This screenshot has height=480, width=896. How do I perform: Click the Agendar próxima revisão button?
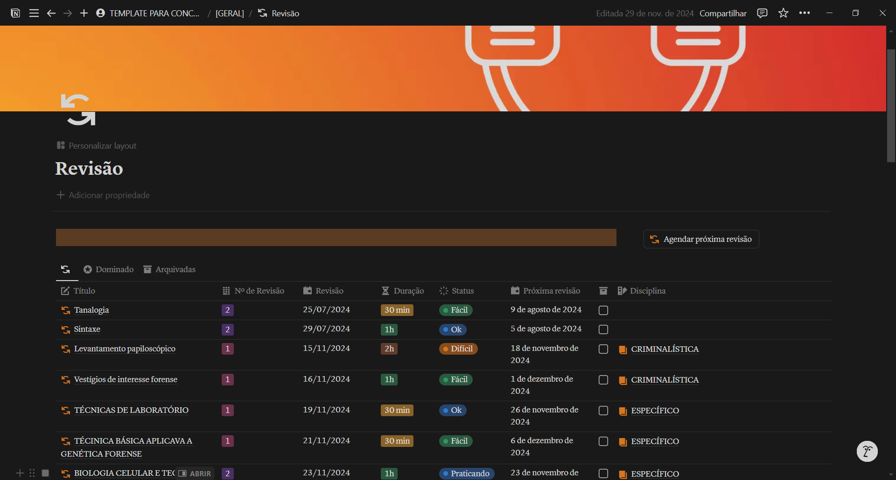pos(701,239)
